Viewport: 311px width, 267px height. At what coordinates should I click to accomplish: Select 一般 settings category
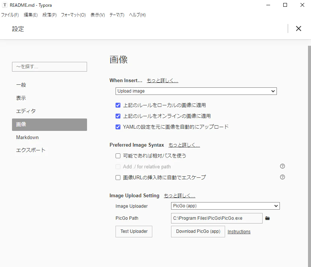pyautogui.click(x=50, y=85)
